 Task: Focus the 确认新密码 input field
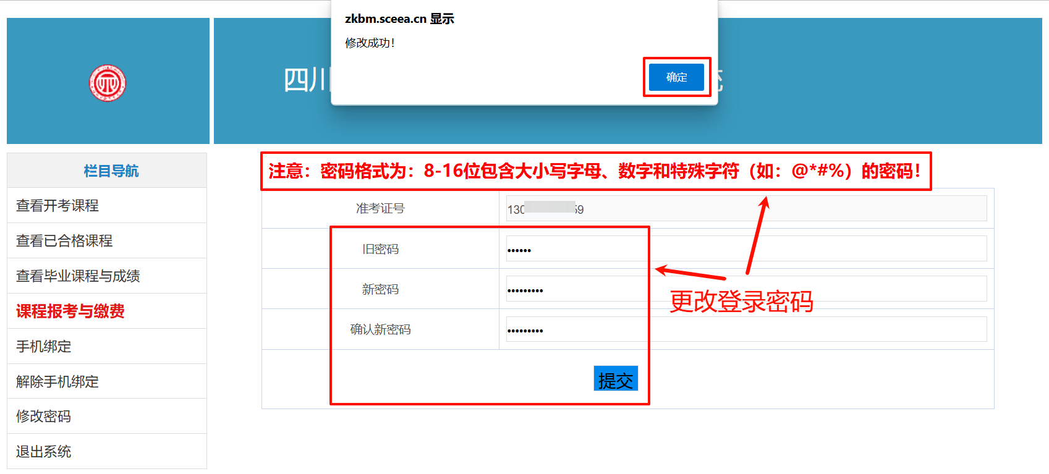745,329
